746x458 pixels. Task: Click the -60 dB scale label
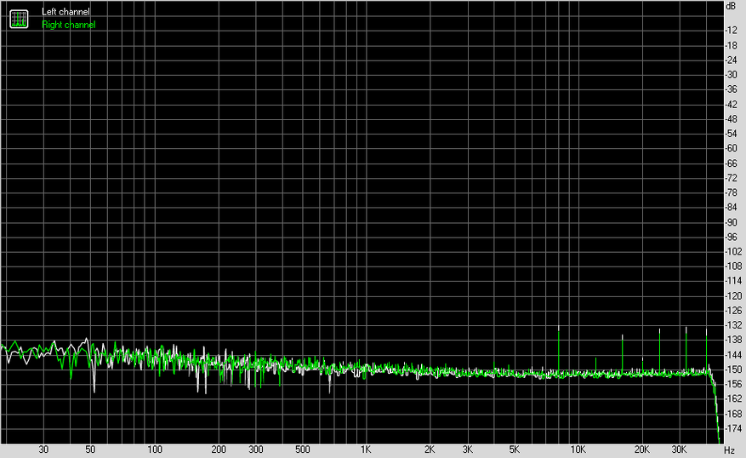click(732, 148)
